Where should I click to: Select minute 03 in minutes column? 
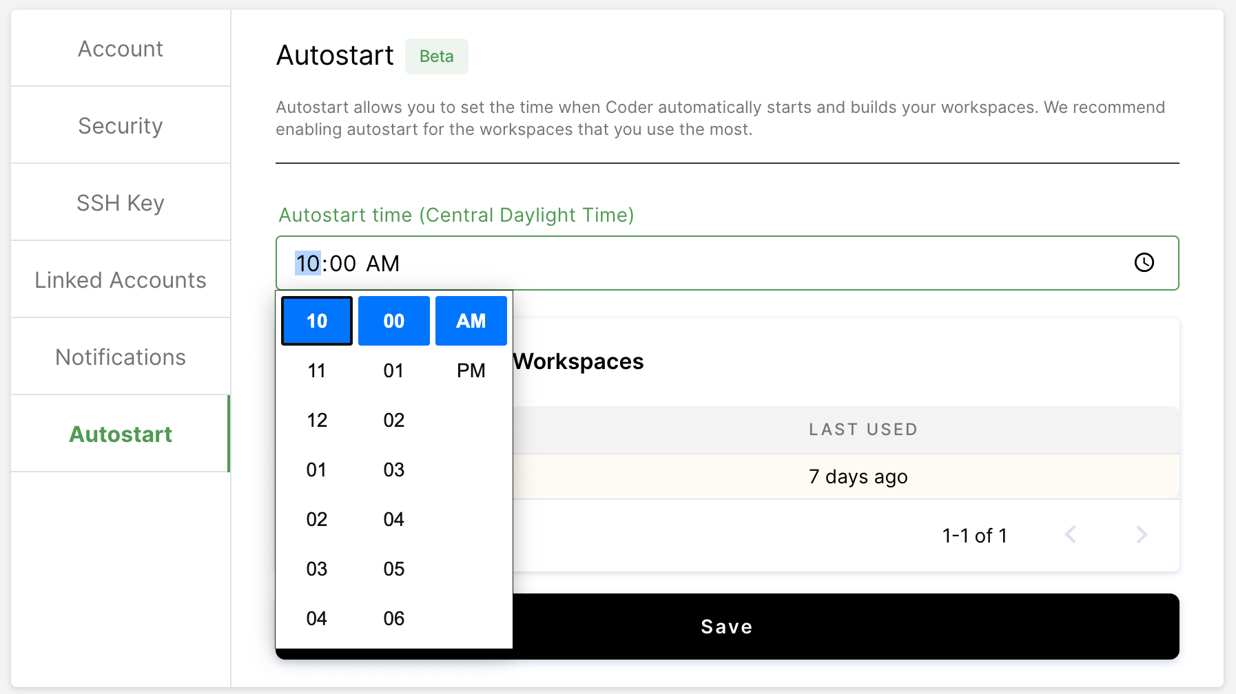pos(394,470)
